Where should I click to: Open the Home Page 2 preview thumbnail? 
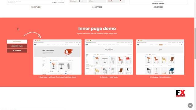pyautogui.click(x=97, y=2)
